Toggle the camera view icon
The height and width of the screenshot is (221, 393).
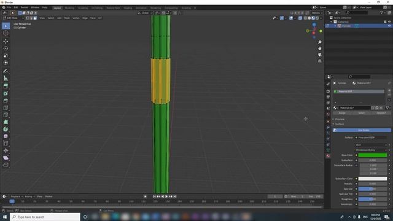coord(319,55)
